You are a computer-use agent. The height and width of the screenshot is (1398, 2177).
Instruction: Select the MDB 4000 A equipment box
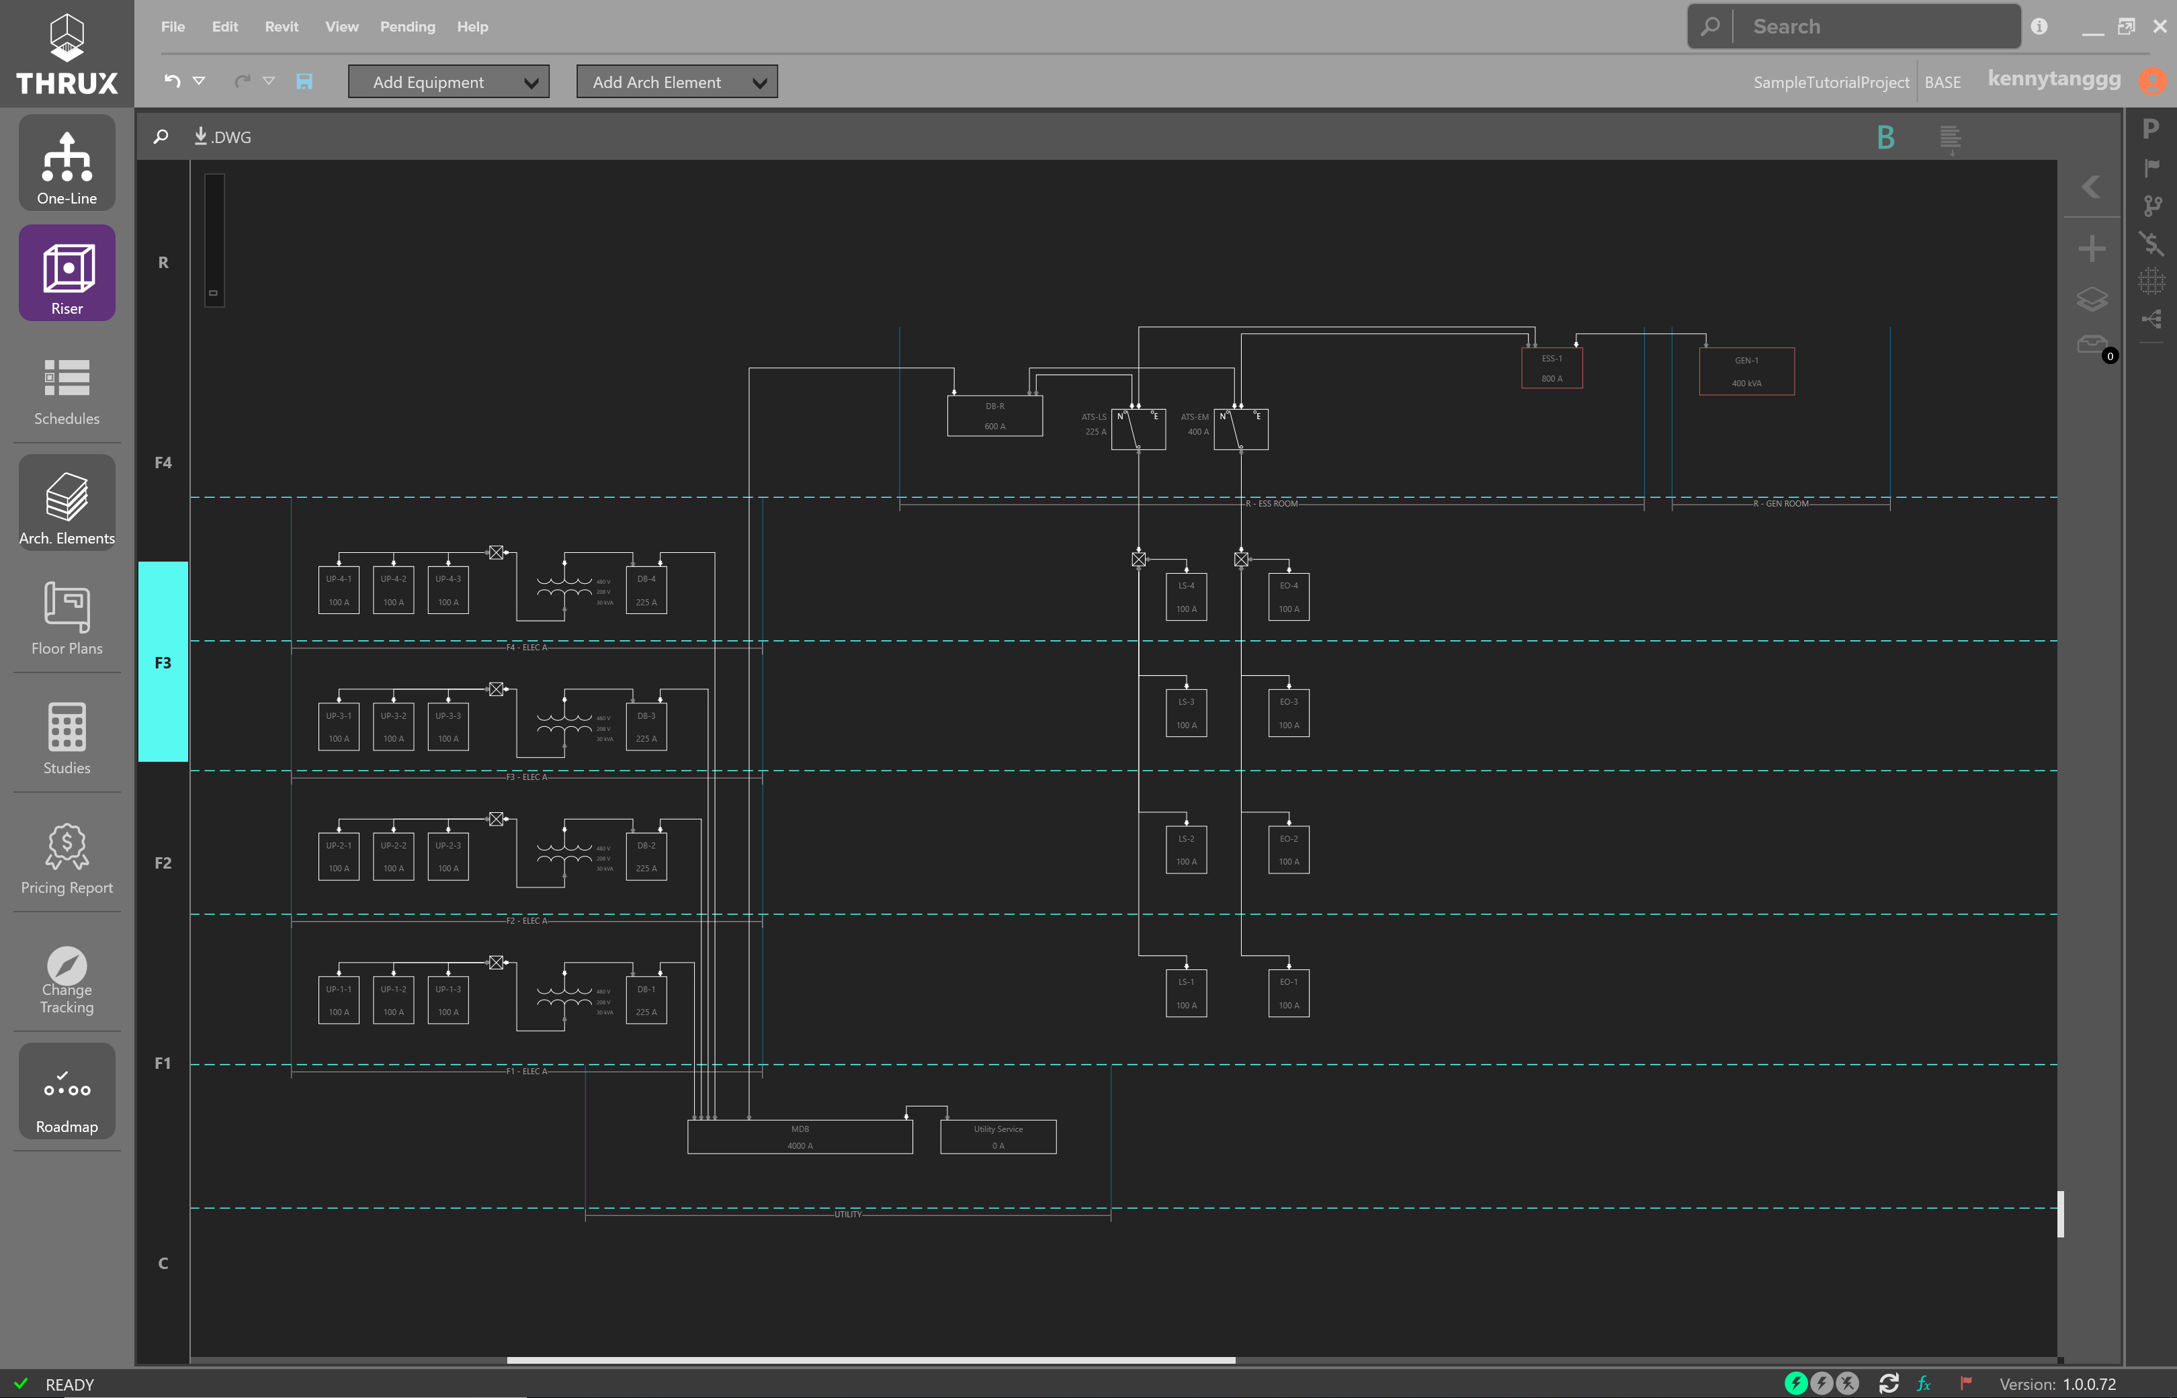tap(800, 1137)
